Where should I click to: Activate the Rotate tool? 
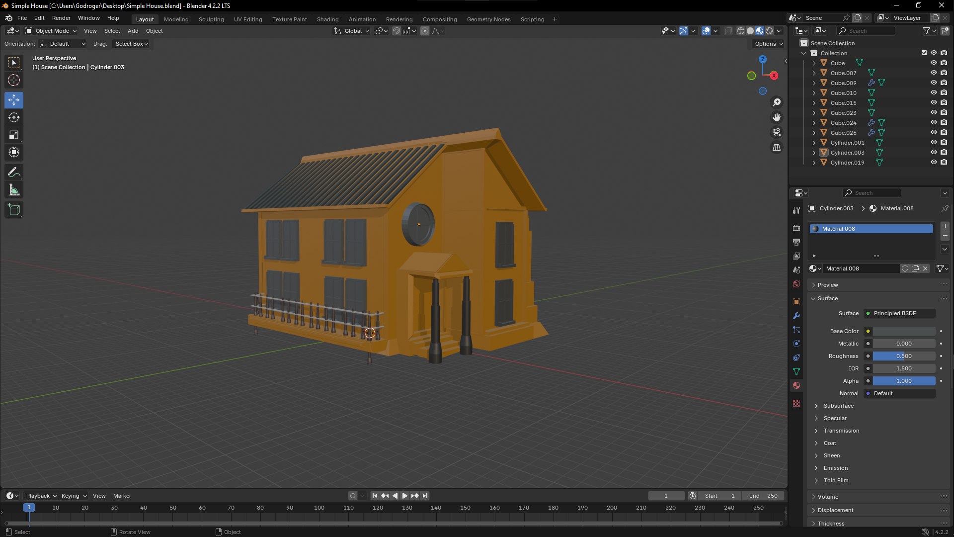tap(14, 117)
